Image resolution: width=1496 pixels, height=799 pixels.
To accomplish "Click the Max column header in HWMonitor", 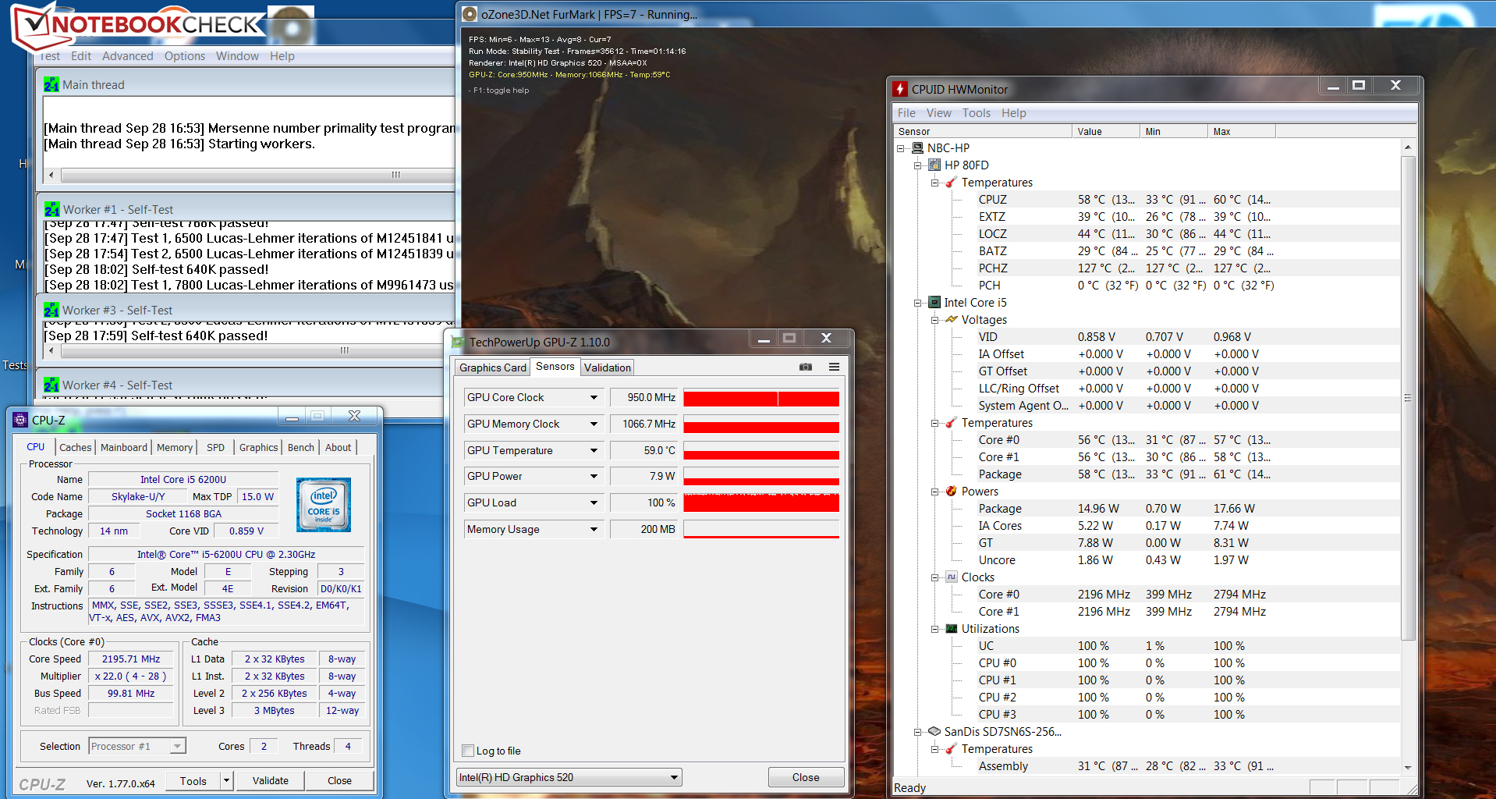I will pos(1242,131).
